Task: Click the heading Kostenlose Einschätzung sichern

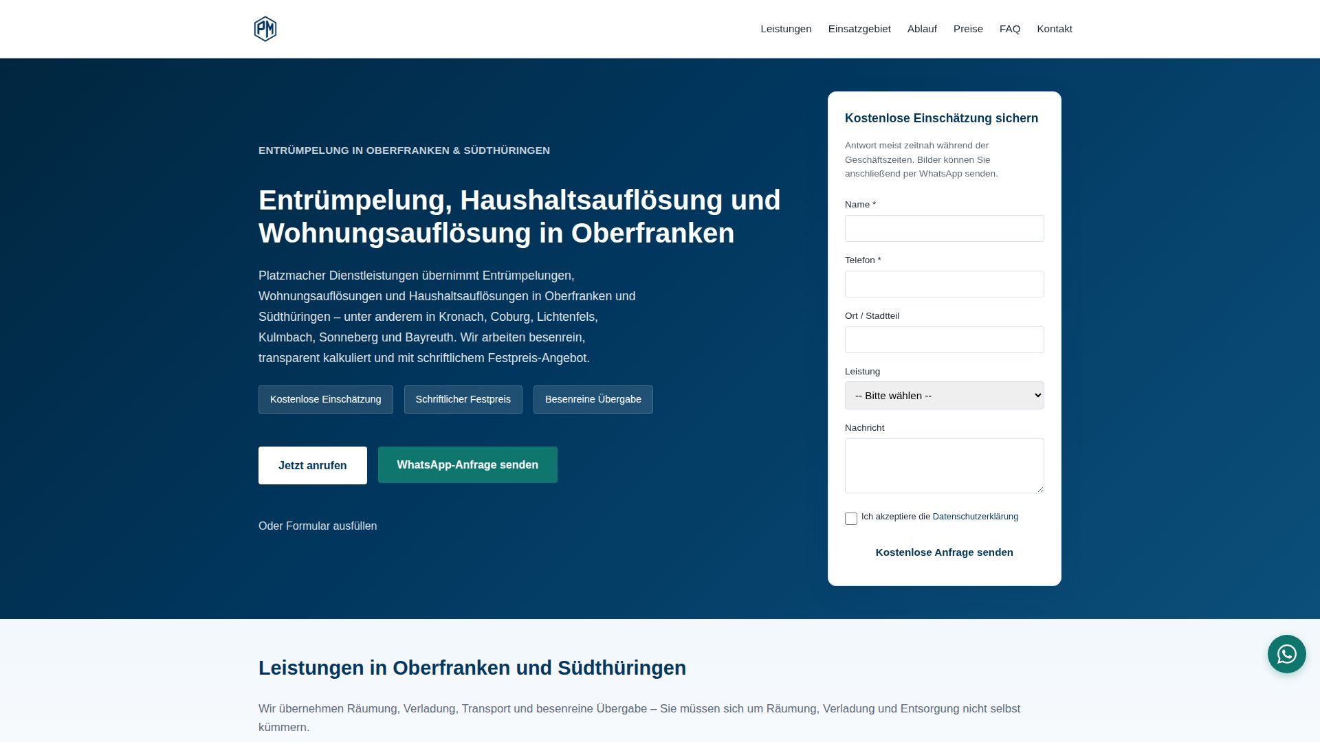Action: (941, 118)
